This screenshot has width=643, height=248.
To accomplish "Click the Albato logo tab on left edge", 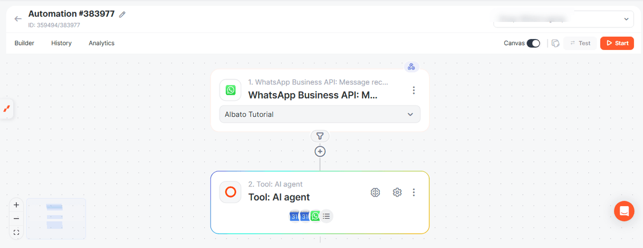I will [x=6, y=109].
